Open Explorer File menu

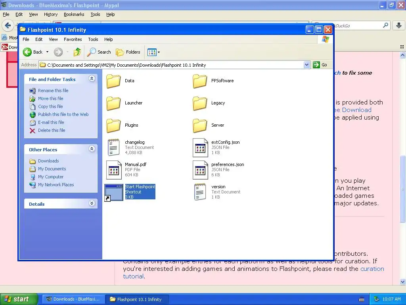point(26,39)
